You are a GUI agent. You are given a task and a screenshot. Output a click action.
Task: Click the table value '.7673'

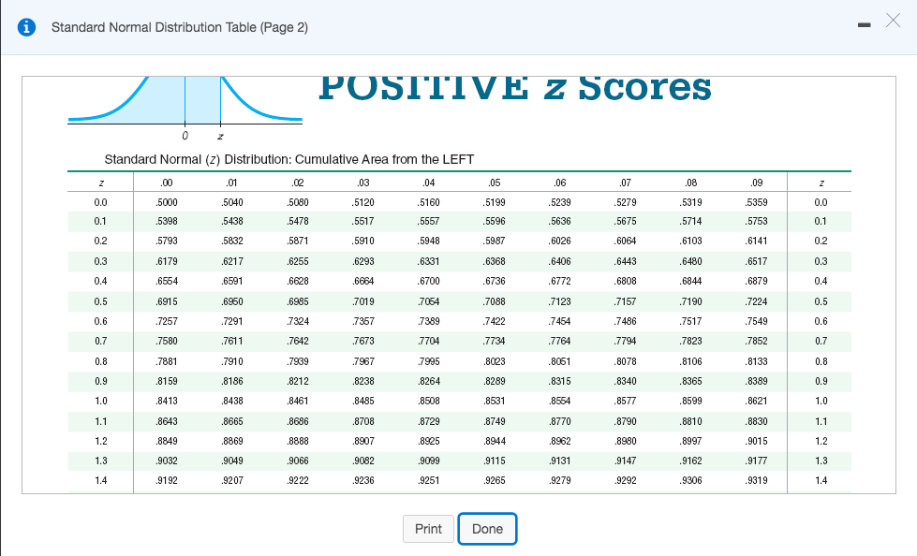(x=363, y=341)
